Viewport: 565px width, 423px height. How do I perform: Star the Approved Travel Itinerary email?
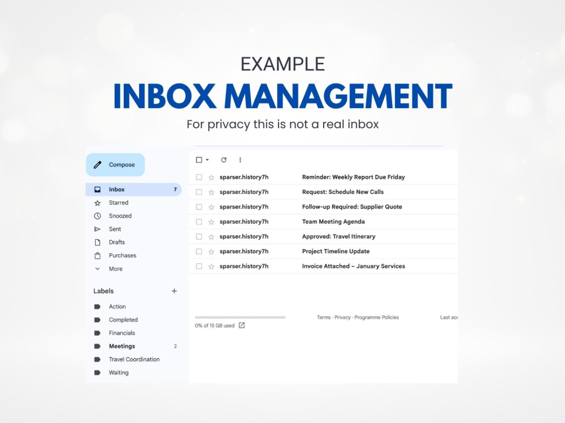click(211, 237)
